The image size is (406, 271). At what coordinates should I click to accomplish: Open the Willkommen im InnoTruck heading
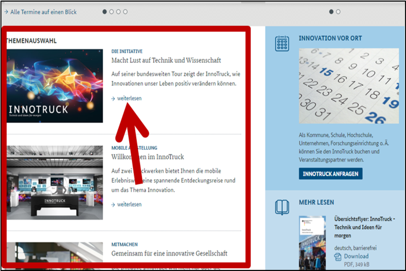tap(147, 157)
